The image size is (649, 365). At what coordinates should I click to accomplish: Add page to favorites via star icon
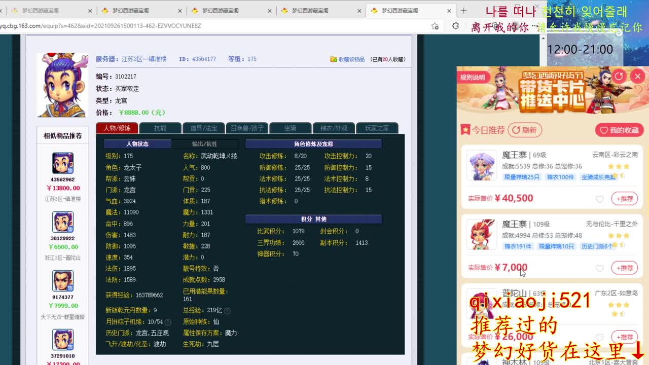(435, 26)
